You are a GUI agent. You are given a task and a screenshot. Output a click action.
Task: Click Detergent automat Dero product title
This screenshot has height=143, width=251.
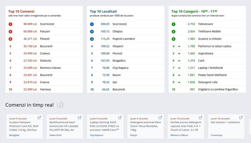click(145, 126)
